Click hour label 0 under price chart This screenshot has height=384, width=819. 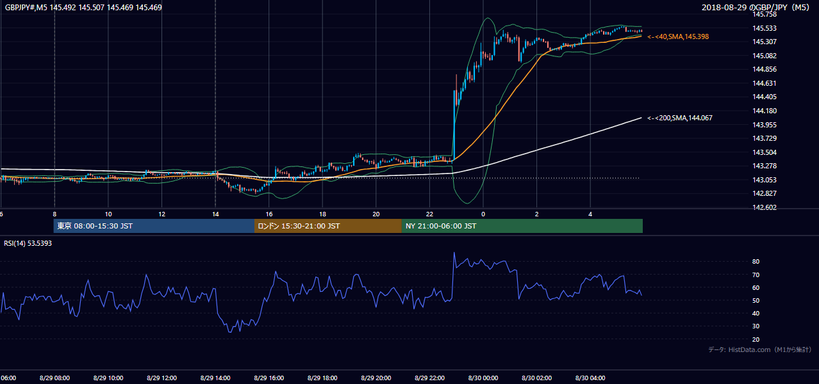[x=483, y=214]
